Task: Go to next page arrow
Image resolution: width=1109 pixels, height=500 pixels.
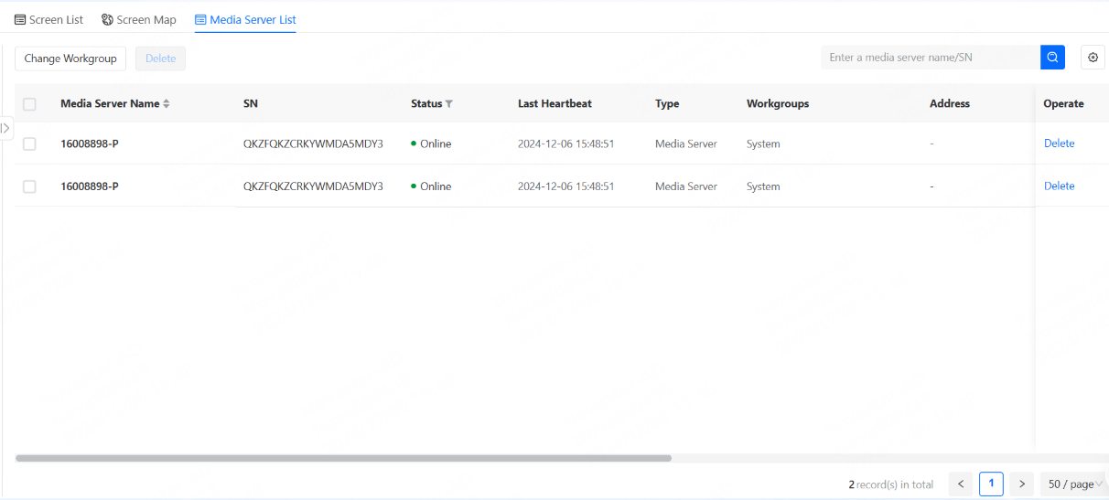Action: click(x=1022, y=484)
